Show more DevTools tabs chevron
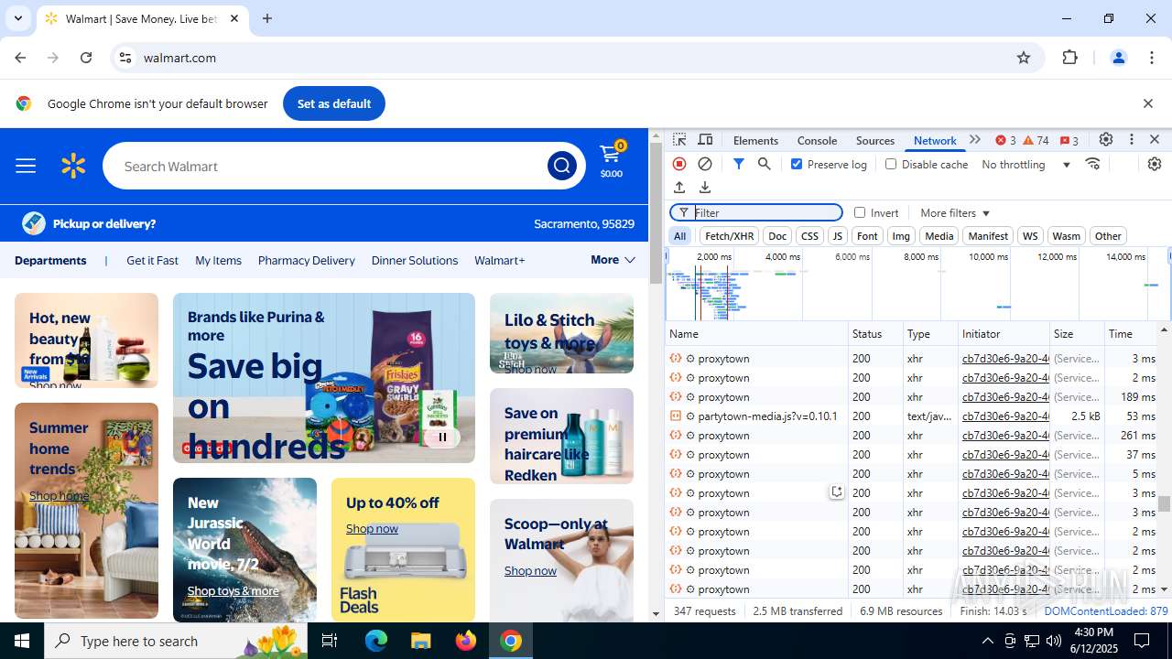This screenshot has height=659, width=1172. (975, 140)
